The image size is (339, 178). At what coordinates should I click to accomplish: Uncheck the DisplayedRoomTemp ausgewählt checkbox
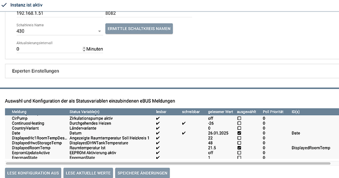239,148
